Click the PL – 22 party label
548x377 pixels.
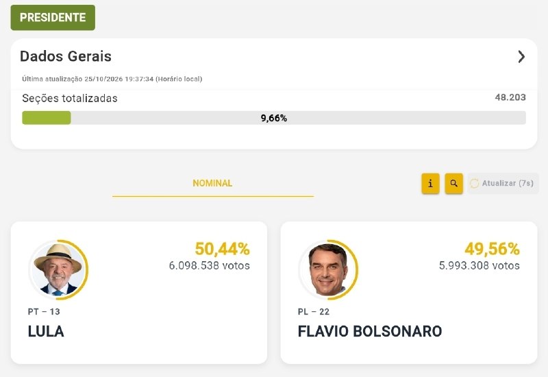(314, 312)
